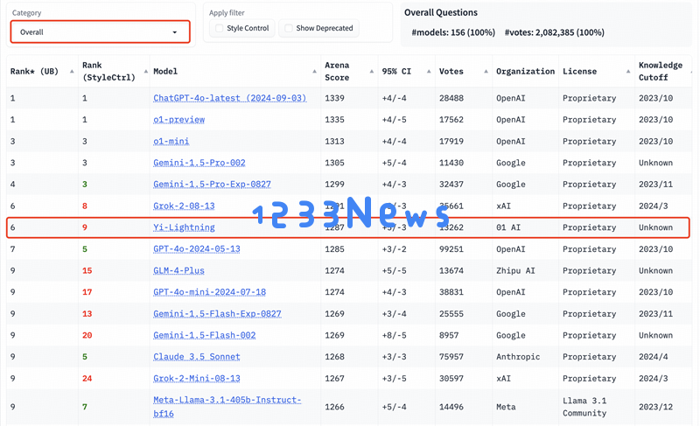
Task: Click the Llama 3.1 Community license cell
Action: tap(584, 407)
